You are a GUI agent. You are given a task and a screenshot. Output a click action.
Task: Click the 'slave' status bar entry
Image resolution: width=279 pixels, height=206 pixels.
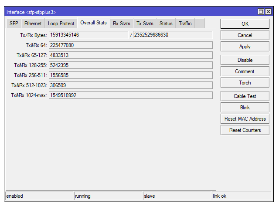[x=177, y=196]
